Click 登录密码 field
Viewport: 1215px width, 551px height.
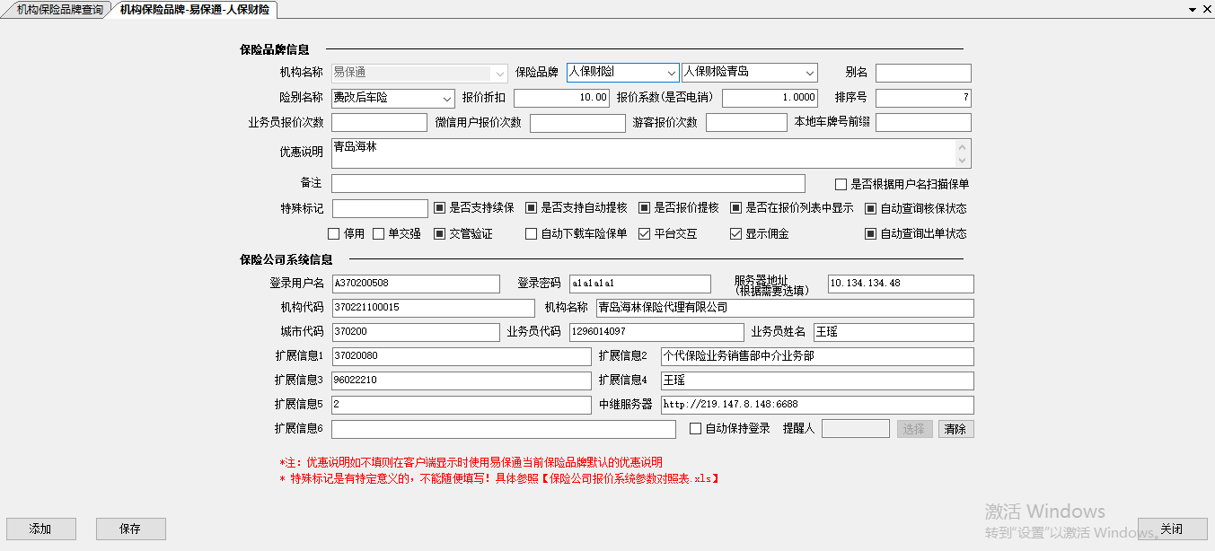coord(639,284)
